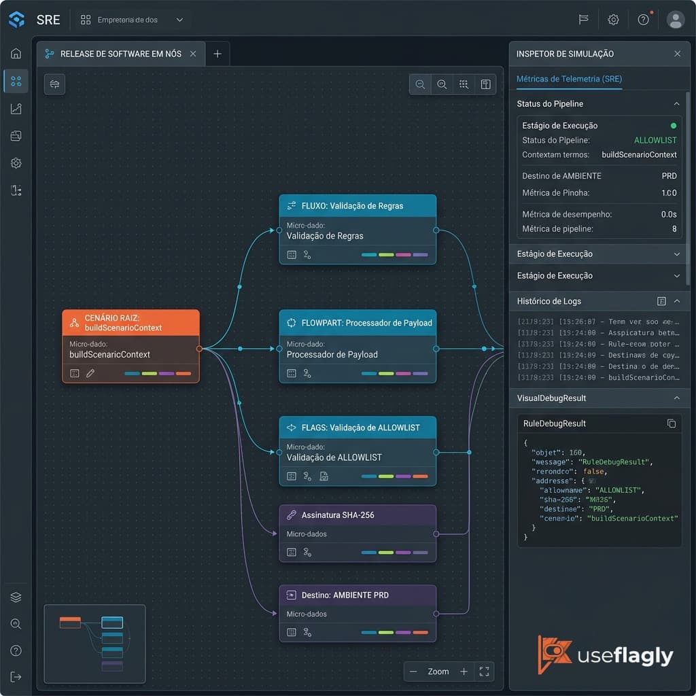696x696 pixels.
Task: Open the settings gear in top bar
Action: (613, 20)
